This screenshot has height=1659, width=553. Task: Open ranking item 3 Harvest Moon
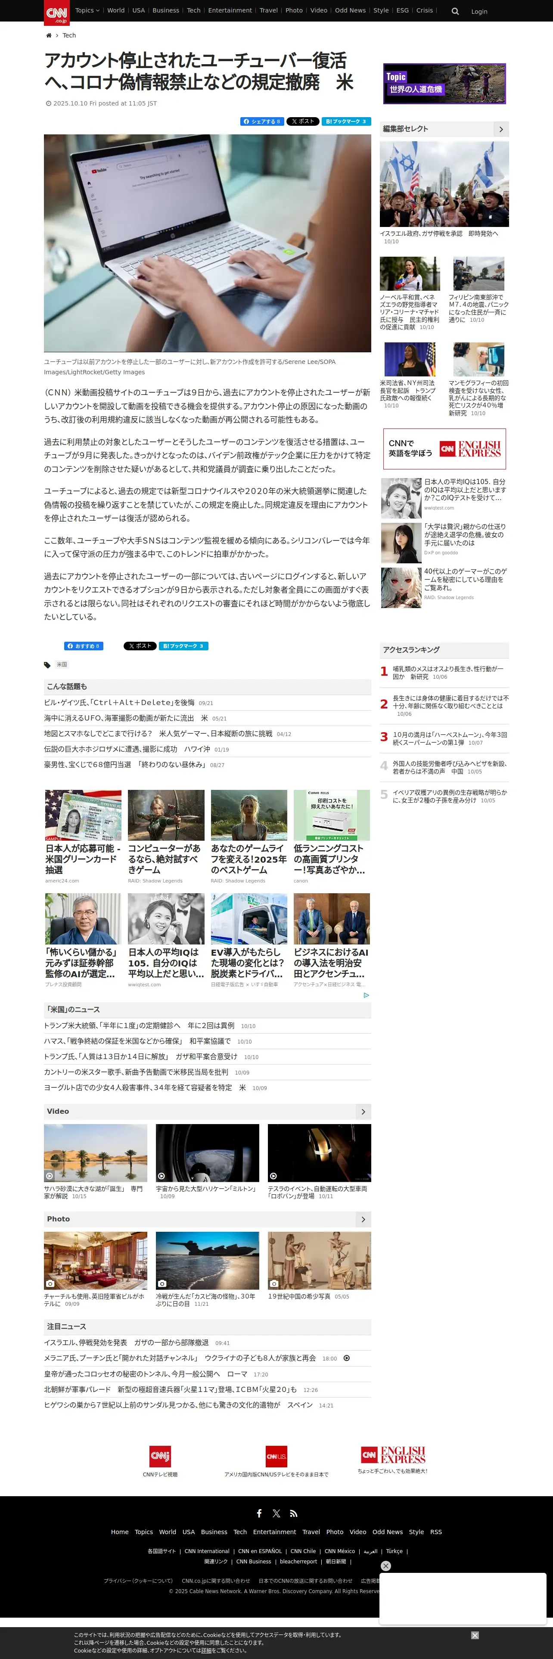449,738
